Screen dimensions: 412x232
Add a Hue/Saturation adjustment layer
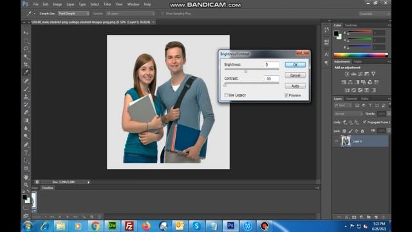pos(344,82)
